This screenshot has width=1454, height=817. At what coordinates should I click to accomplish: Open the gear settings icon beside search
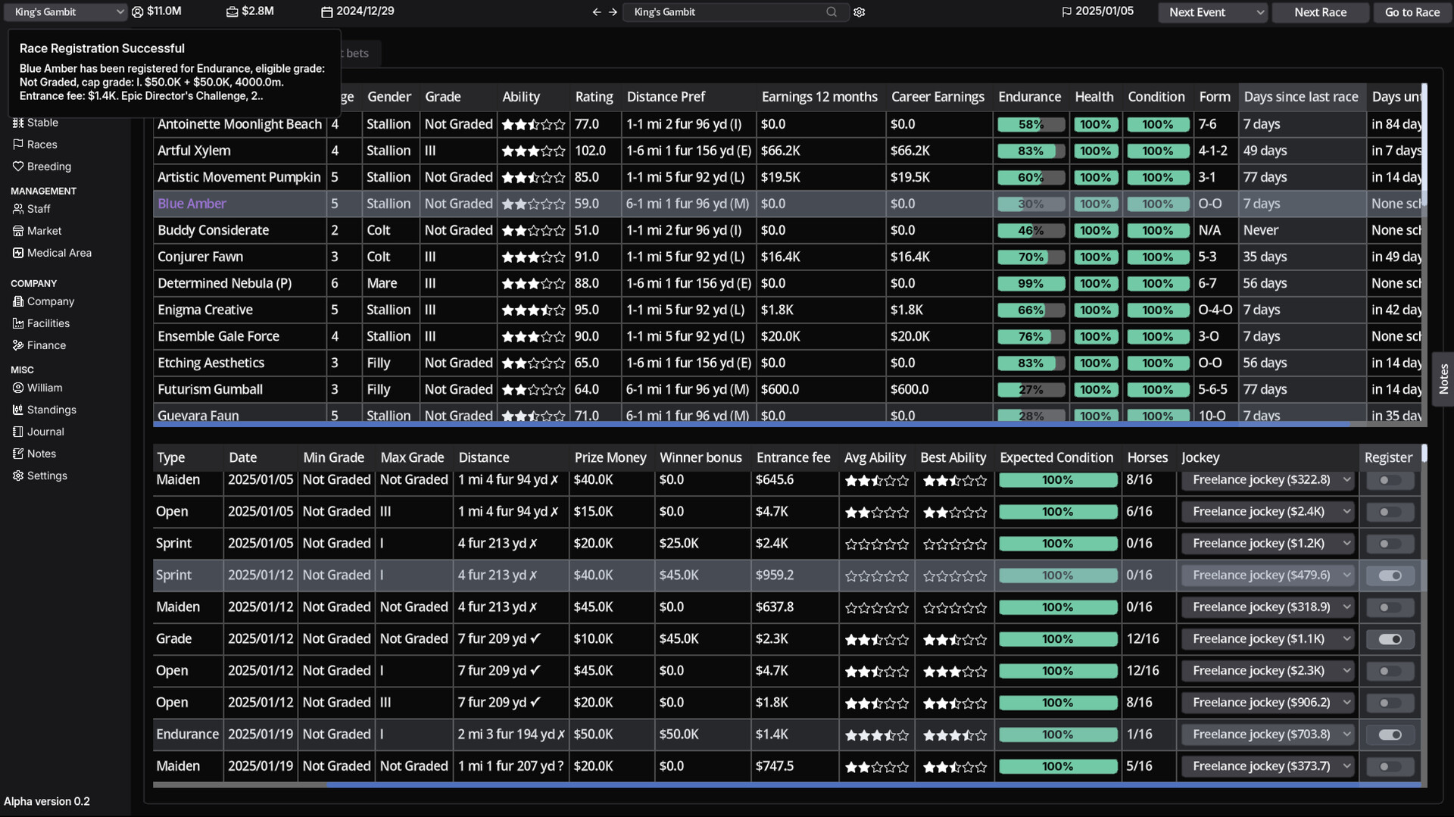[x=859, y=12]
